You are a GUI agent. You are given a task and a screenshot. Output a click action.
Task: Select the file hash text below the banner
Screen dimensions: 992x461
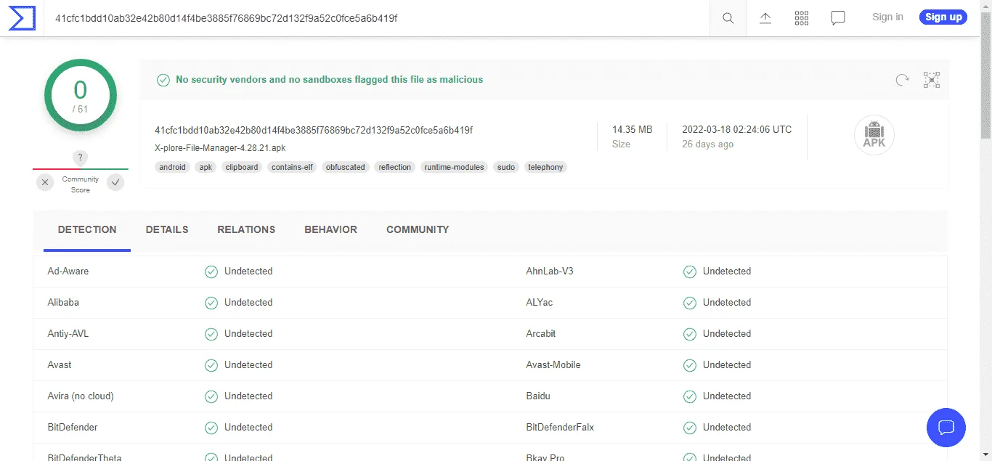[314, 130]
